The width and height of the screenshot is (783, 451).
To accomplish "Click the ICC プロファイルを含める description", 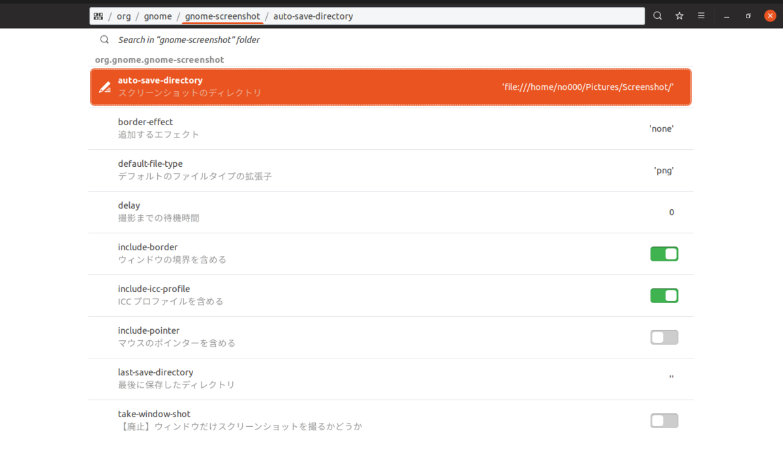I will click(171, 302).
